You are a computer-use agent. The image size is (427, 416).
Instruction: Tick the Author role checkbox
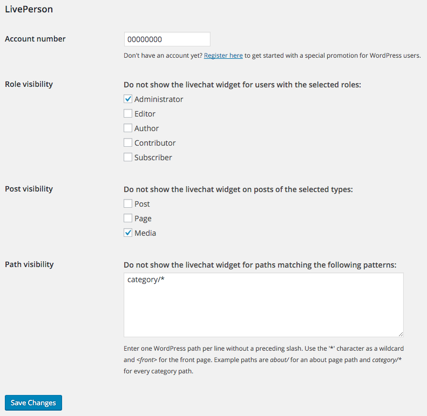click(x=128, y=128)
